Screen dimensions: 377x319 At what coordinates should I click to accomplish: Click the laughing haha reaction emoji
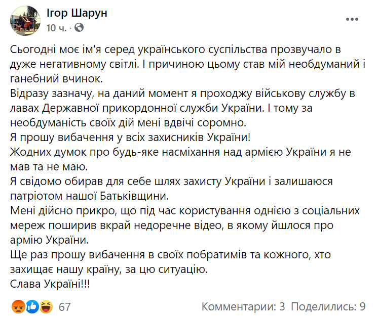46,306
